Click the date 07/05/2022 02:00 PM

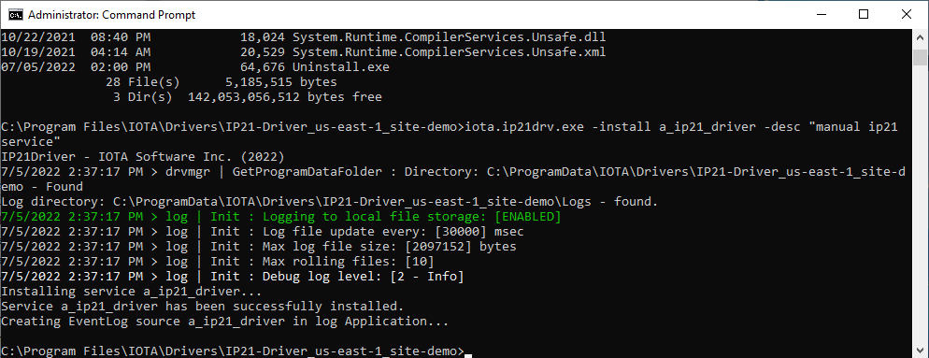76,67
